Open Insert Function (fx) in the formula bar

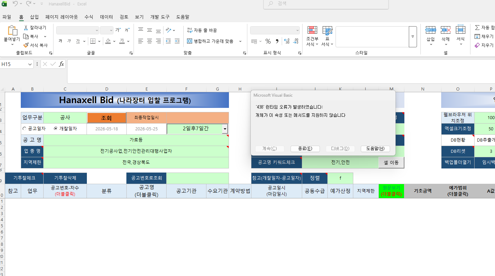click(x=61, y=64)
